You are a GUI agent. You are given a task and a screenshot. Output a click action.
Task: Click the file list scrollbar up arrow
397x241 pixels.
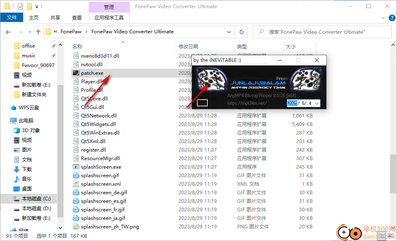click(393, 45)
